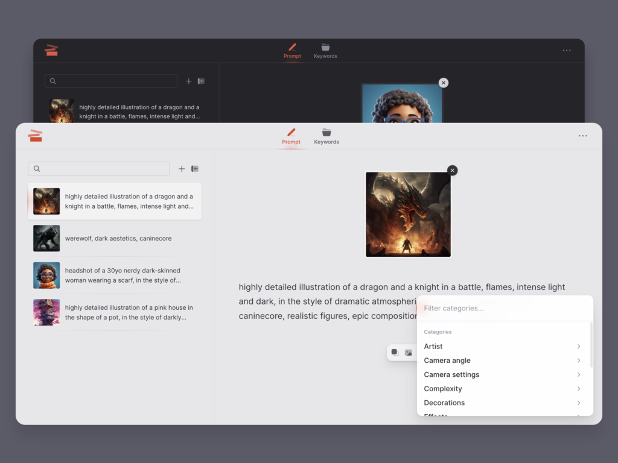Expand Camera angle category
The image size is (618, 463).
502,361
